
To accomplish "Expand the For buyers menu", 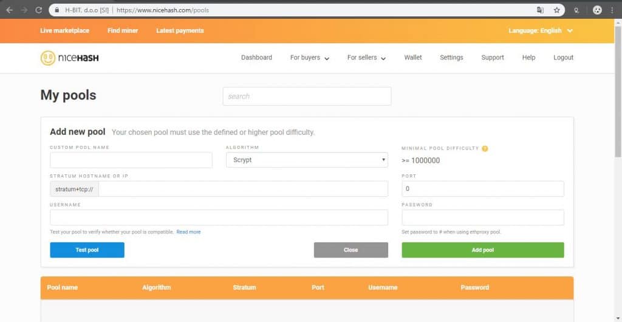I will (310, 58).
